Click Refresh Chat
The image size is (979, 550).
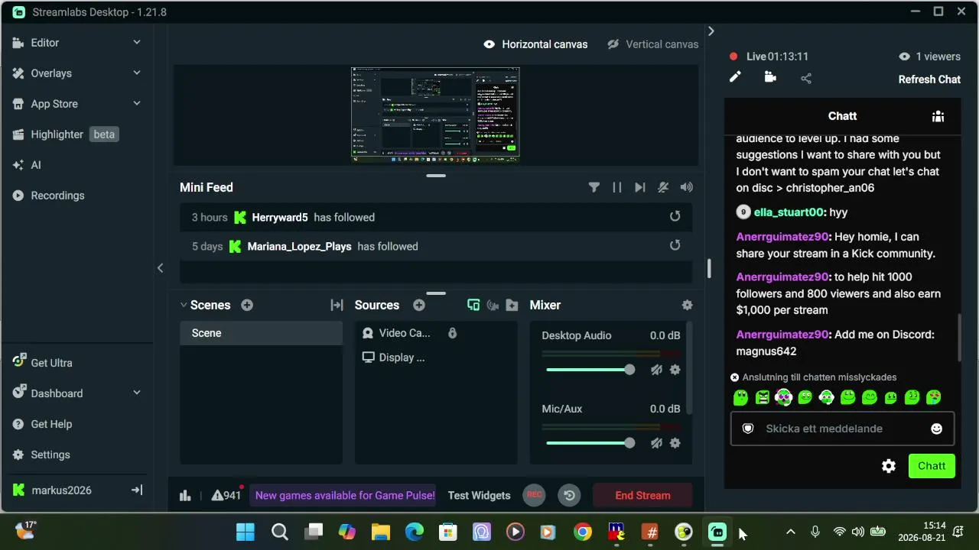pos(929,79)
